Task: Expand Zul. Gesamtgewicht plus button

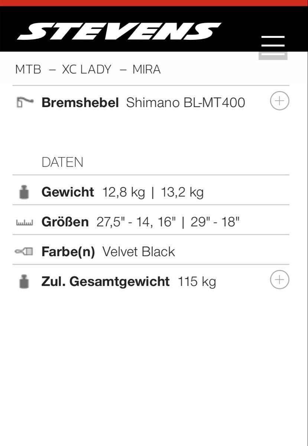Action: pos(279,280)
